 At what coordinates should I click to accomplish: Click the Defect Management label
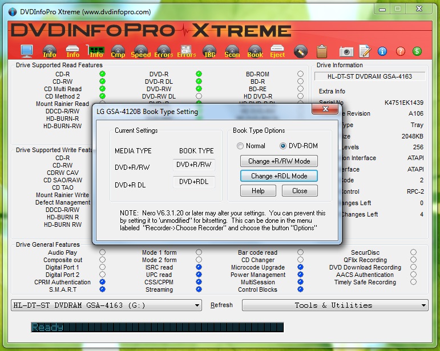(63, 202)
